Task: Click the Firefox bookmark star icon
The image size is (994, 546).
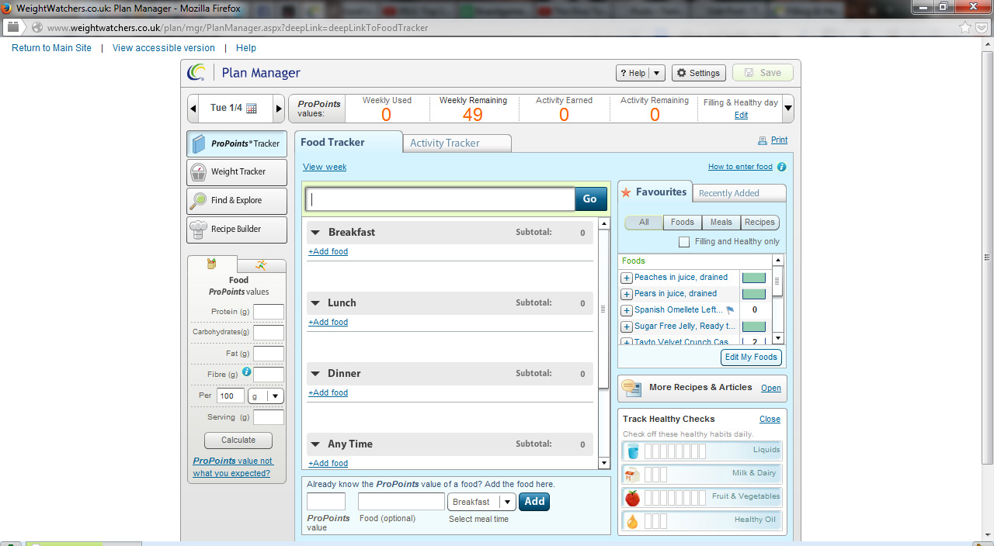Action: pyautogui.click(x=965, y=27)
